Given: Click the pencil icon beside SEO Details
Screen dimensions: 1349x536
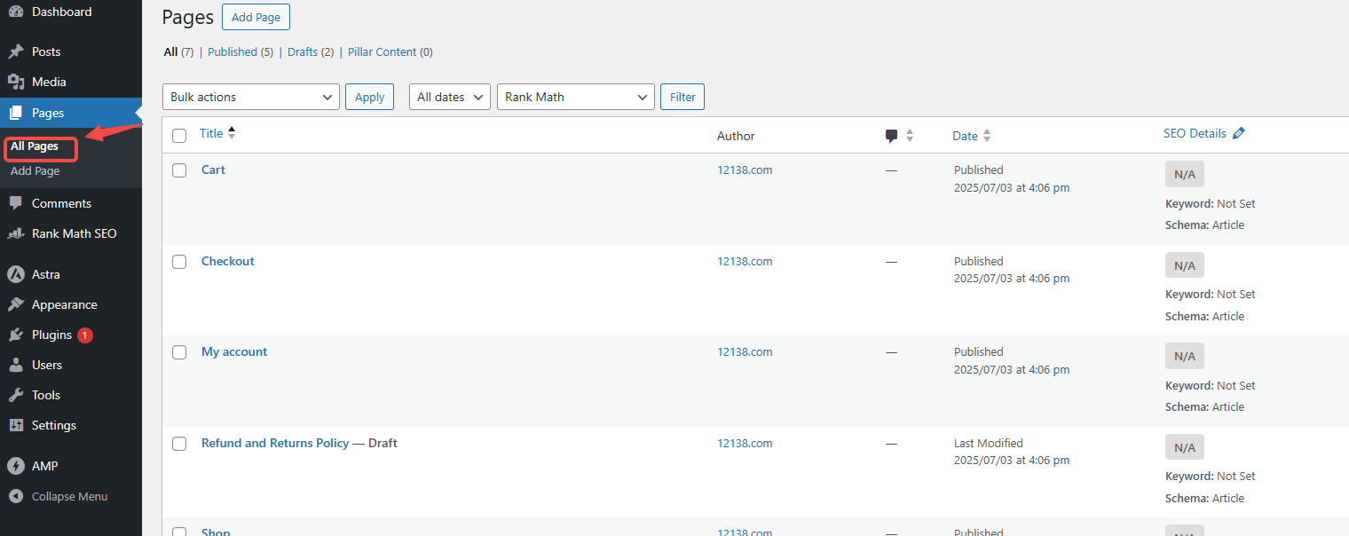Looking at the screenshot, I should coord(1239,133).
